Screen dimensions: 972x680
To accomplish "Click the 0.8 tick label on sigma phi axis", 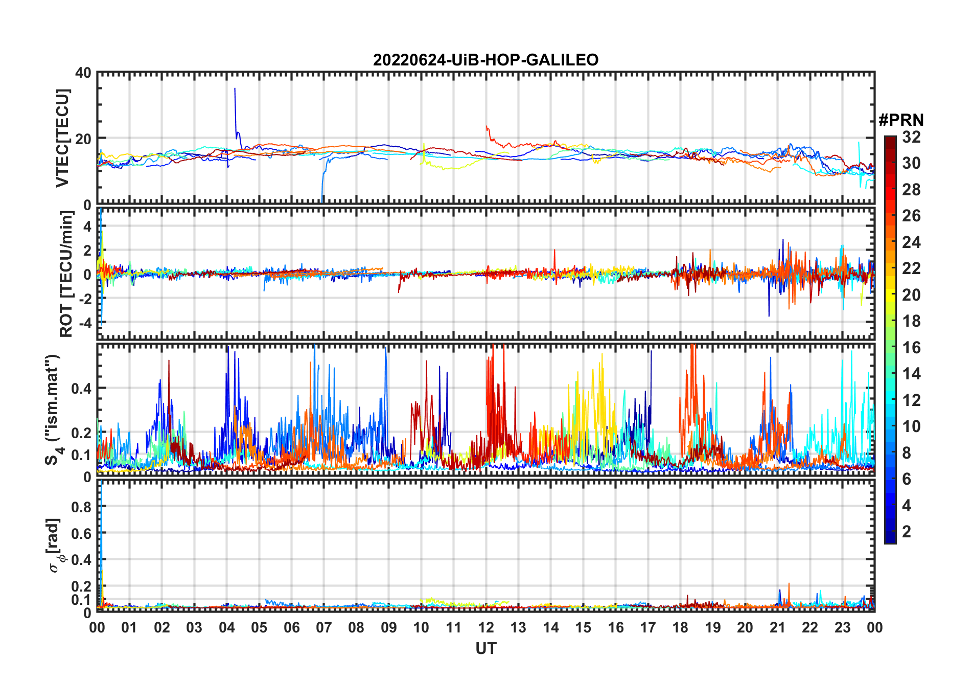I will coord(82,507).
